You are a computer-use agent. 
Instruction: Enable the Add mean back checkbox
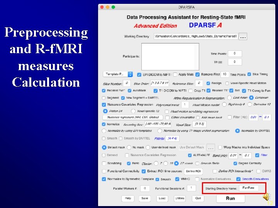(x=198, y=117)
